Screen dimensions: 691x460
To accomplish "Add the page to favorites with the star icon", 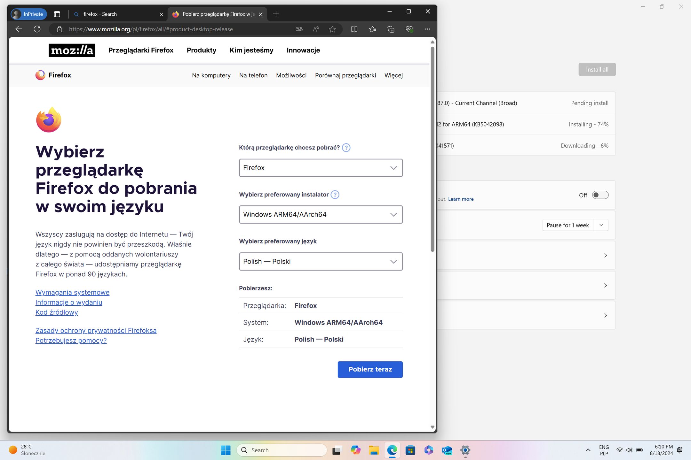I will pyautogui.click(x=332, y=29).
